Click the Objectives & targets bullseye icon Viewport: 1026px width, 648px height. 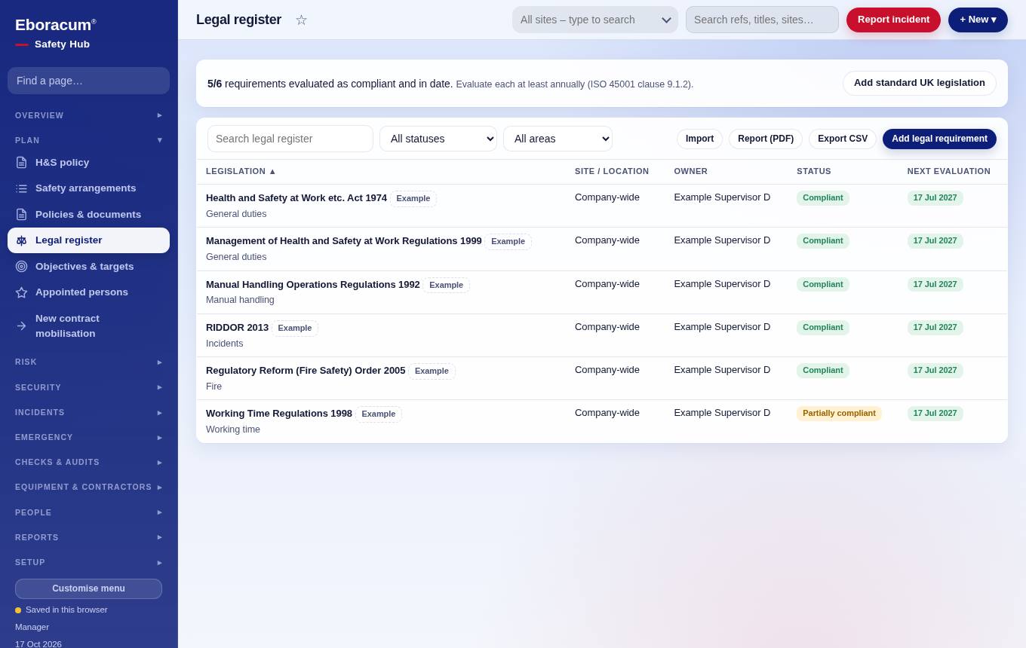21,267
